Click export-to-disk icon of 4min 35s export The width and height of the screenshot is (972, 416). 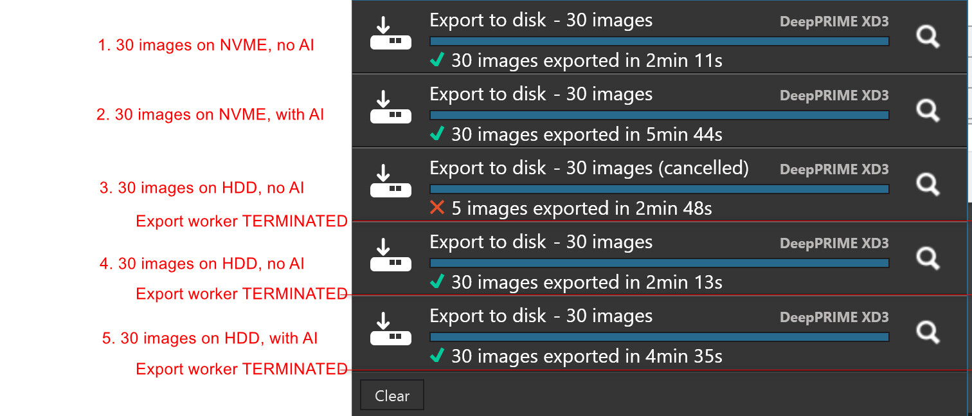(x=390, y=330)
